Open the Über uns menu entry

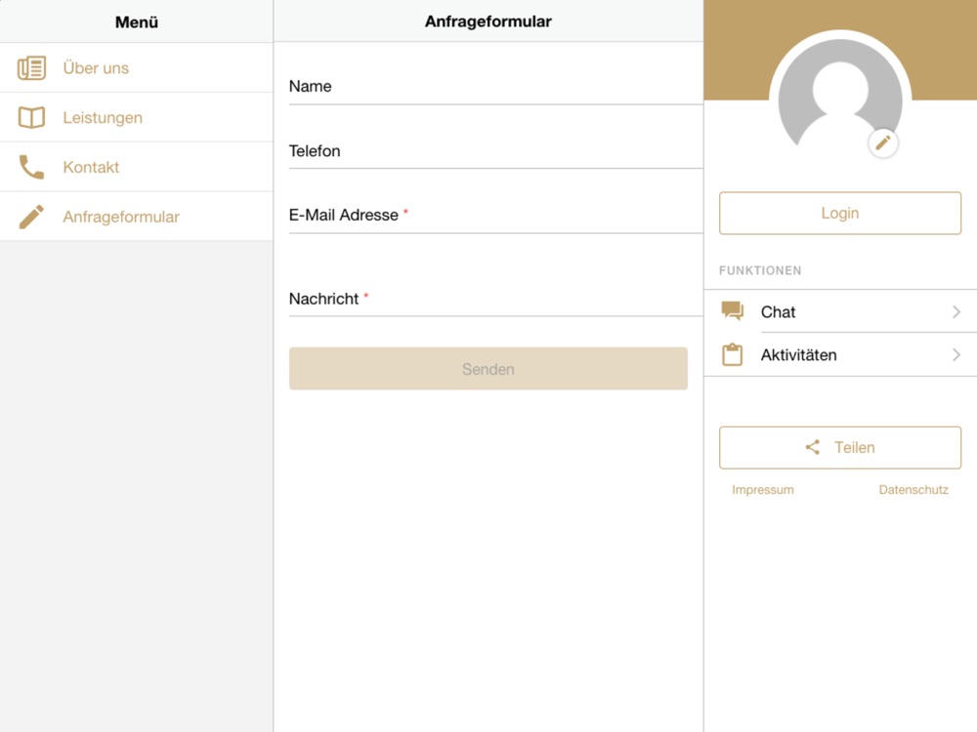137,68
